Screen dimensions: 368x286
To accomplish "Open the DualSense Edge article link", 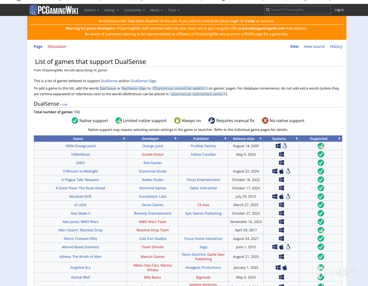I will (143, 81).
